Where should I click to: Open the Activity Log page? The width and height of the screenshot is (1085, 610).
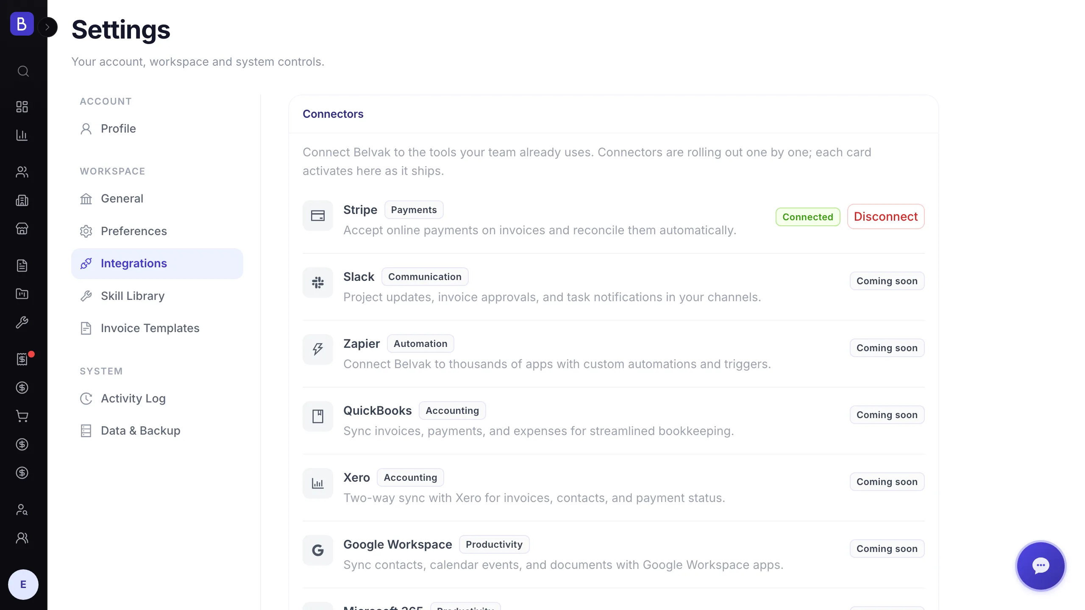coord(157,399)
